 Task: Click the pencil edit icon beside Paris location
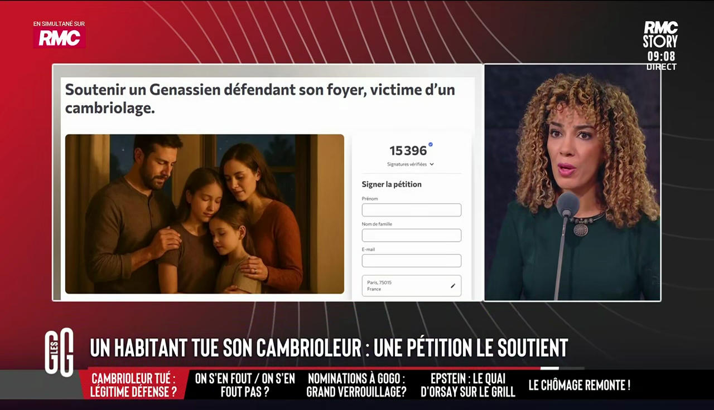(453, 286)
